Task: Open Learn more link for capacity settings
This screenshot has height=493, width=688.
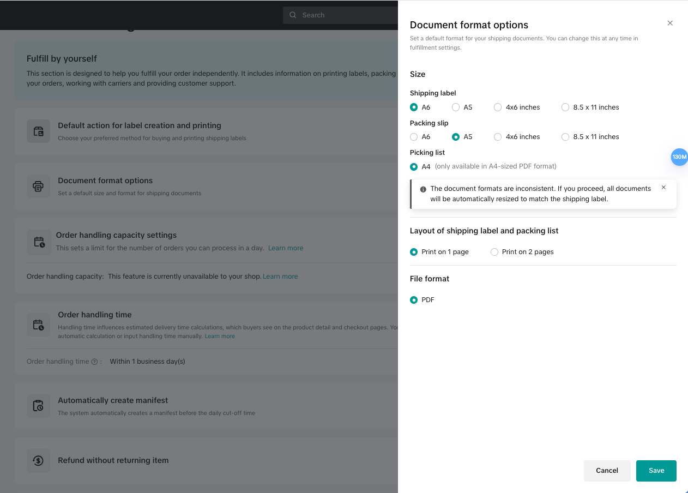Action: tap(286, 248)
